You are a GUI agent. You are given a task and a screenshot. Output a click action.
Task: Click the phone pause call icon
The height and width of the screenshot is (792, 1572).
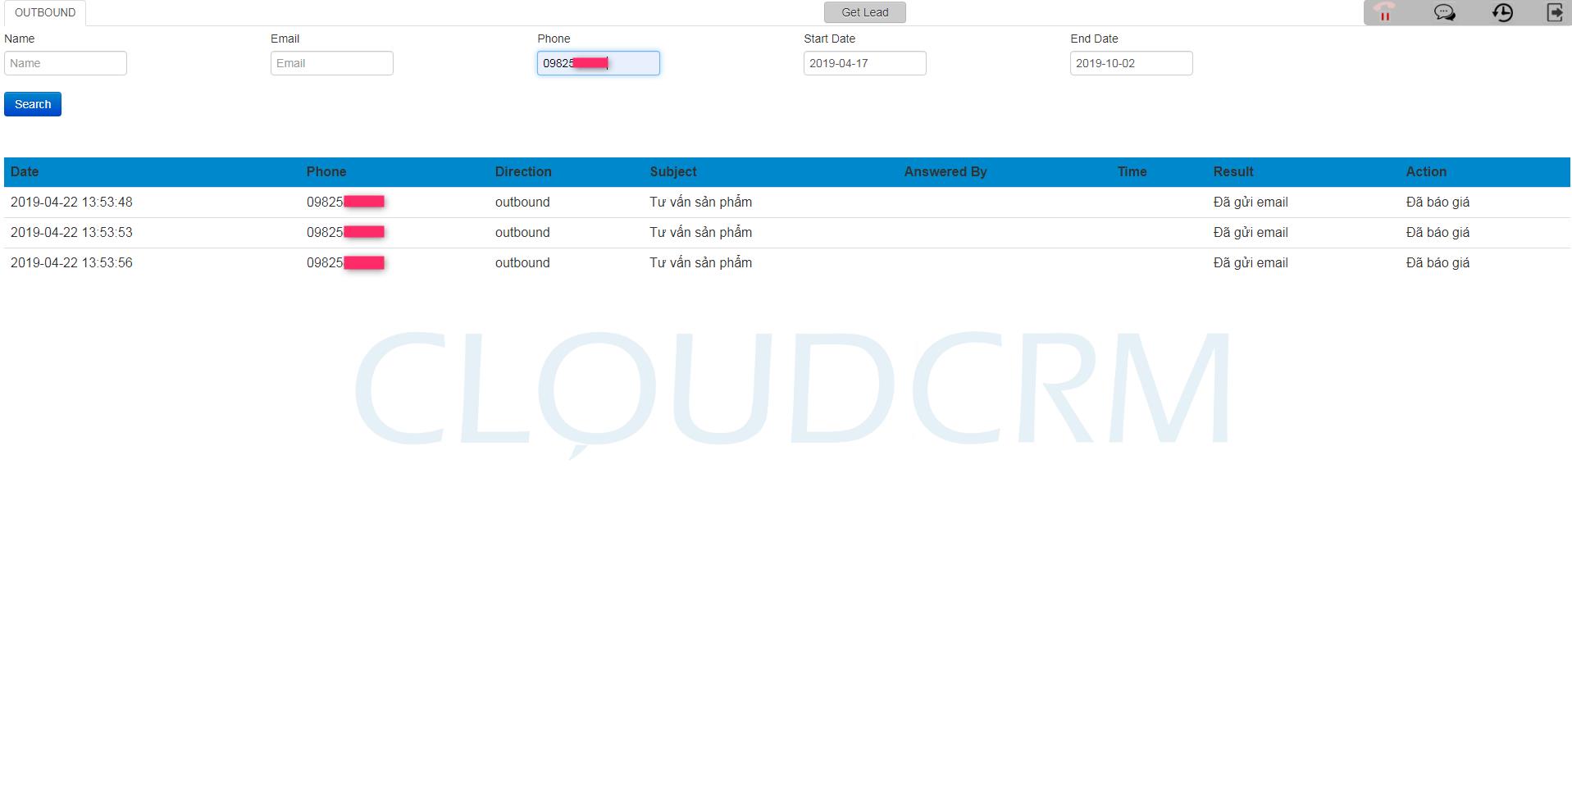1385,12
